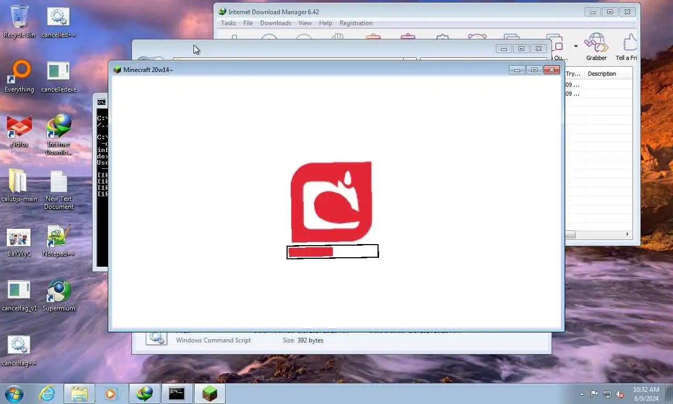This screenshot has height=404, width=673.
Task: Maximize the Internet Download Manager window
Action: 610,12
